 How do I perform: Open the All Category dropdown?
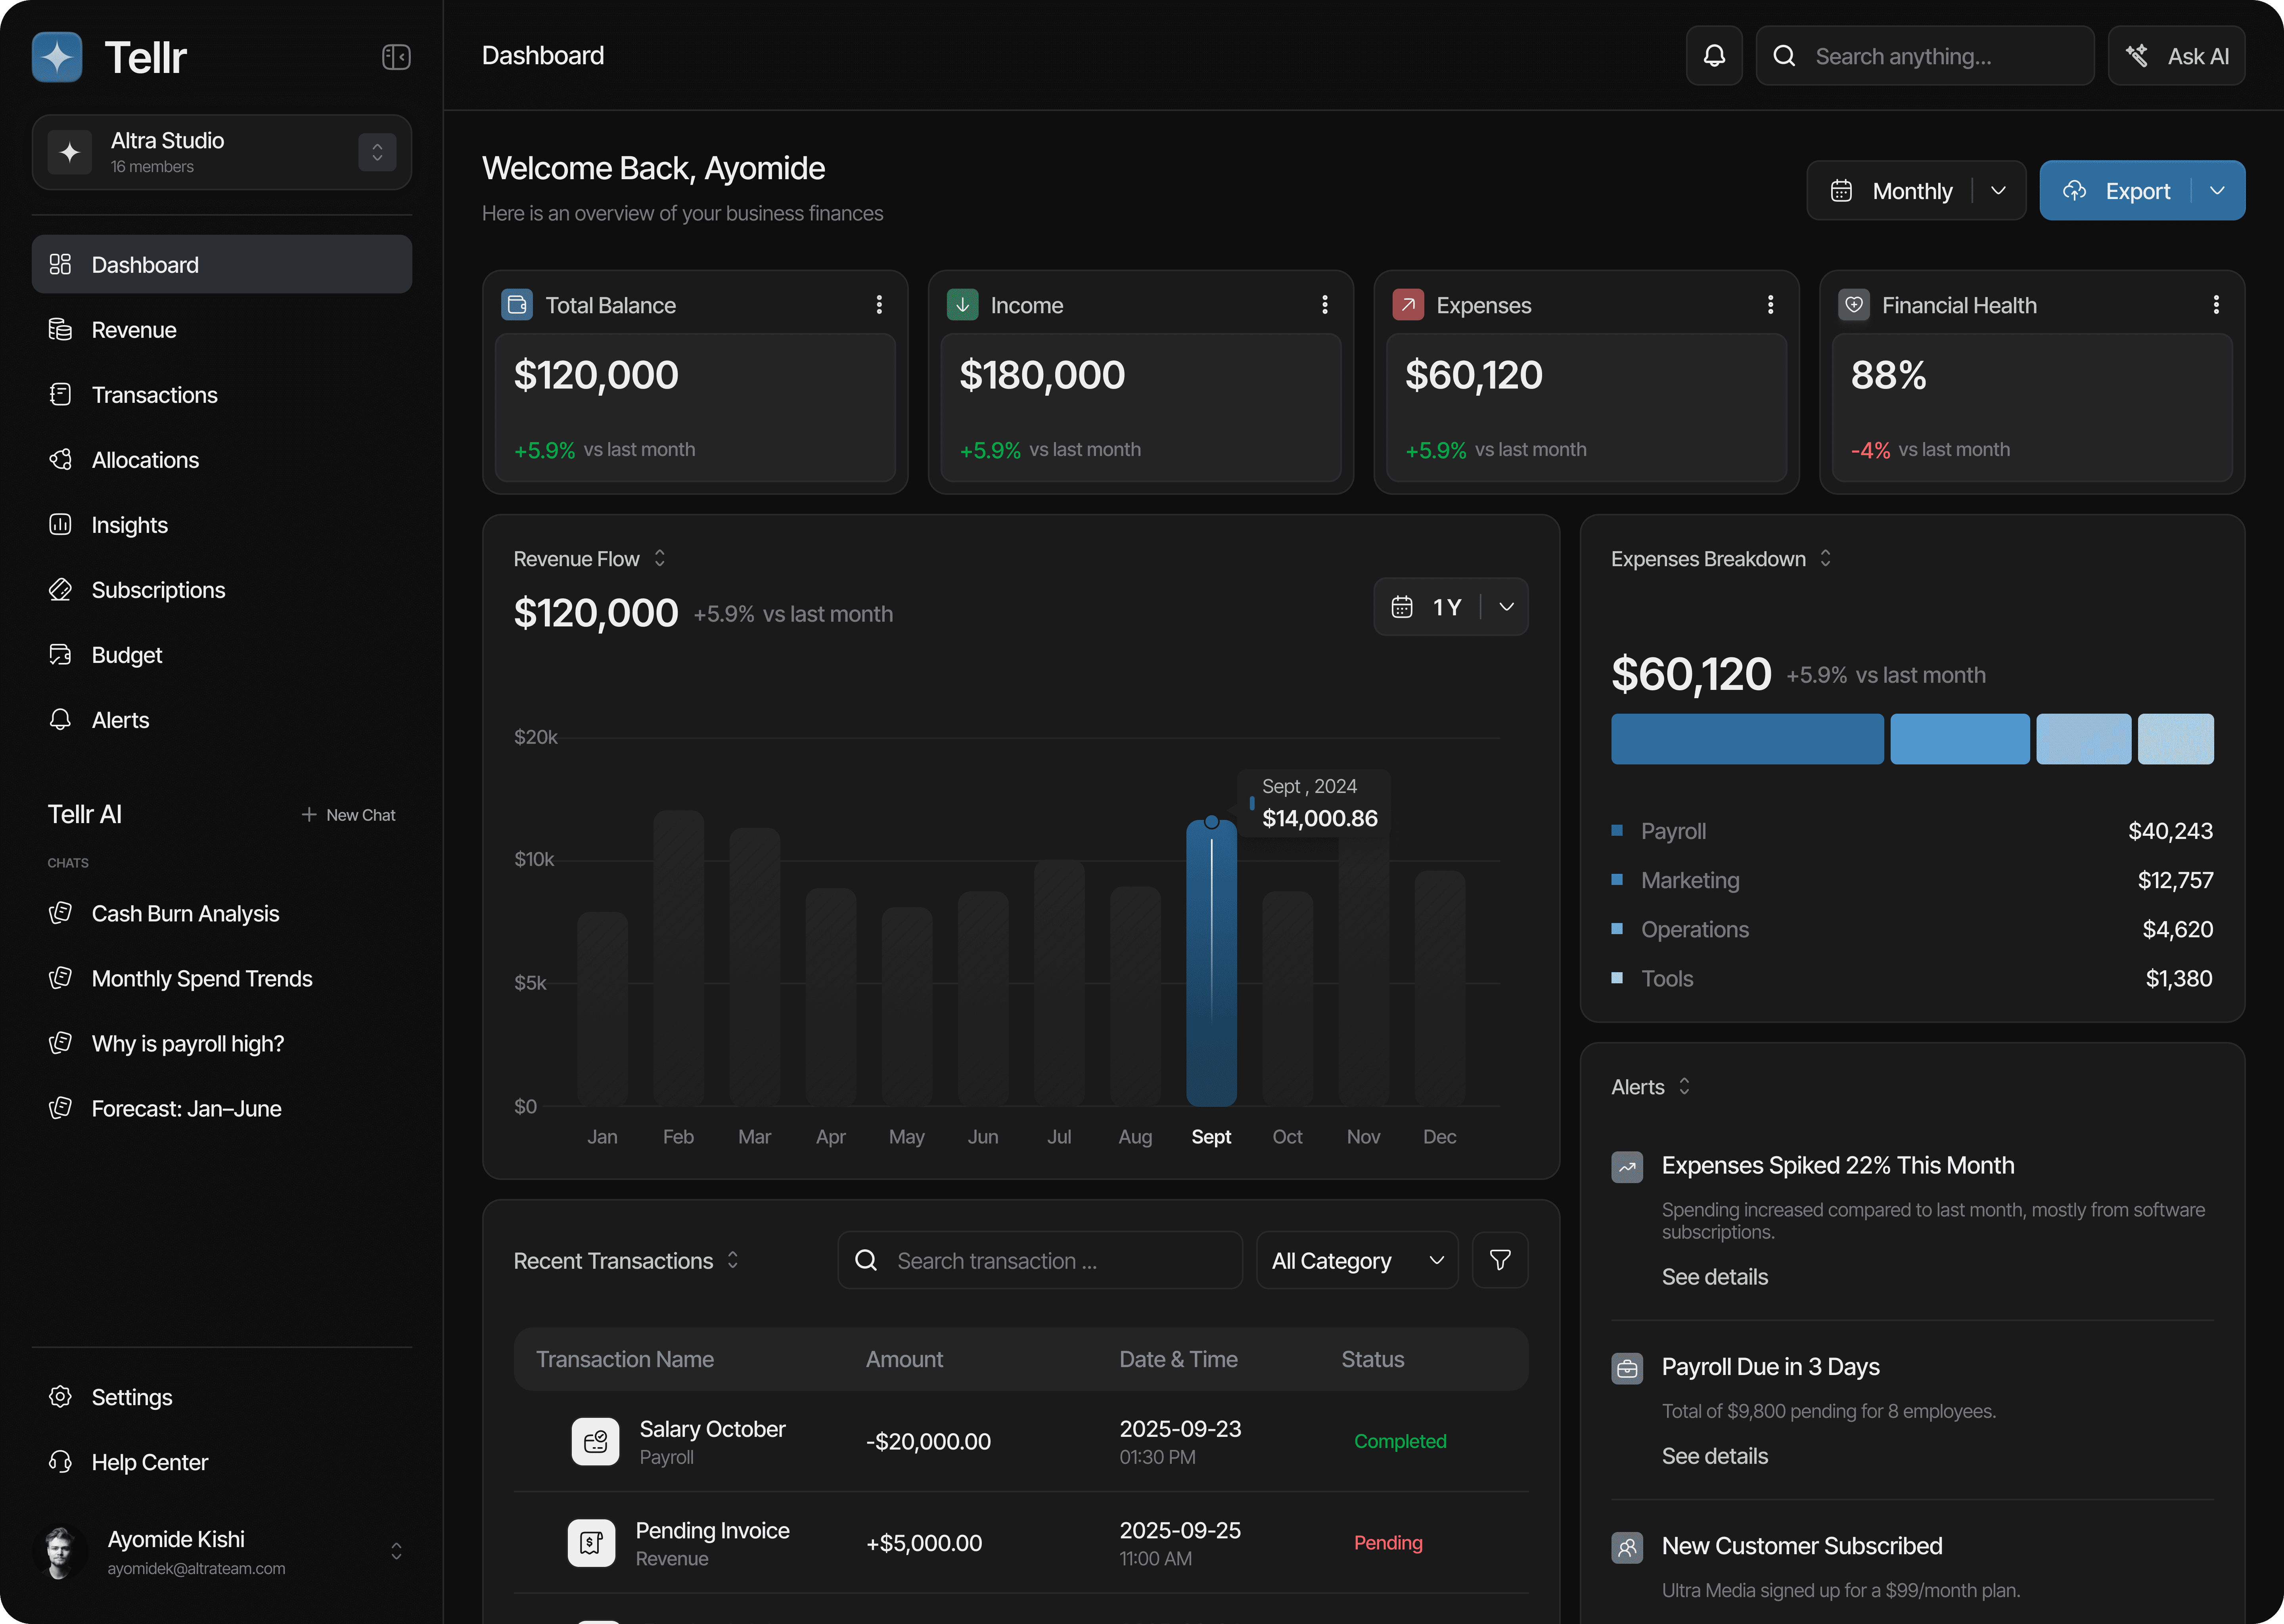[1357, 1260]
